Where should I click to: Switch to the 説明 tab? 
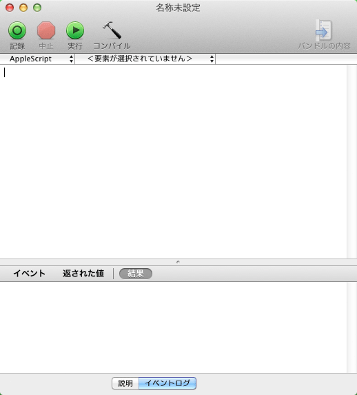(125, 383)
